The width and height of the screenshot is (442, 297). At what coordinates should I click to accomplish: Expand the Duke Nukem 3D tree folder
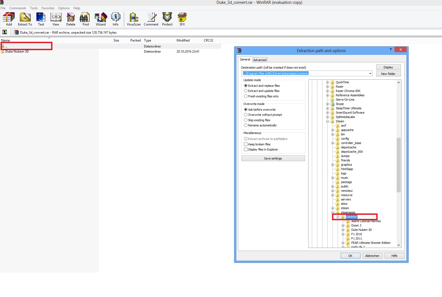343,230
